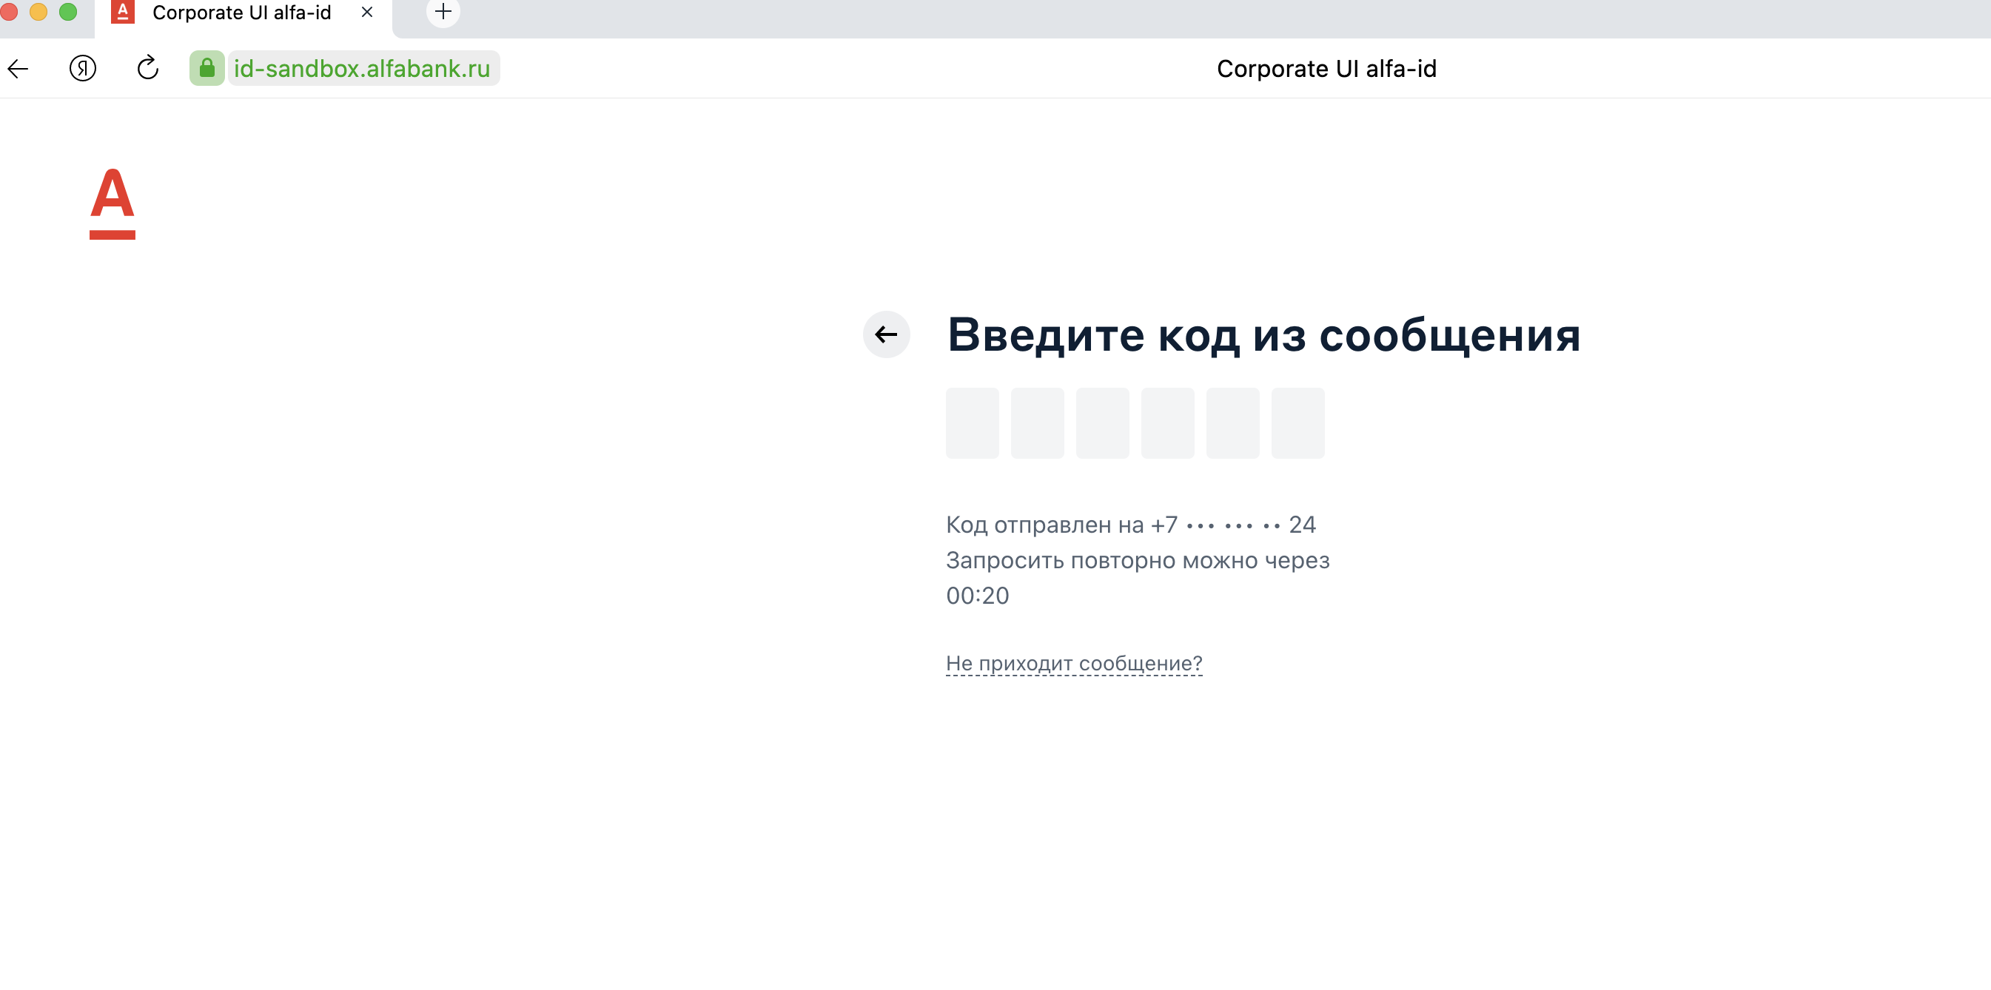Image resolution: width=1991 pixels, height=990 pixels.
Task: Focus the fifth code digit box
Action: pyautogui.click(x=1233, y=423)
